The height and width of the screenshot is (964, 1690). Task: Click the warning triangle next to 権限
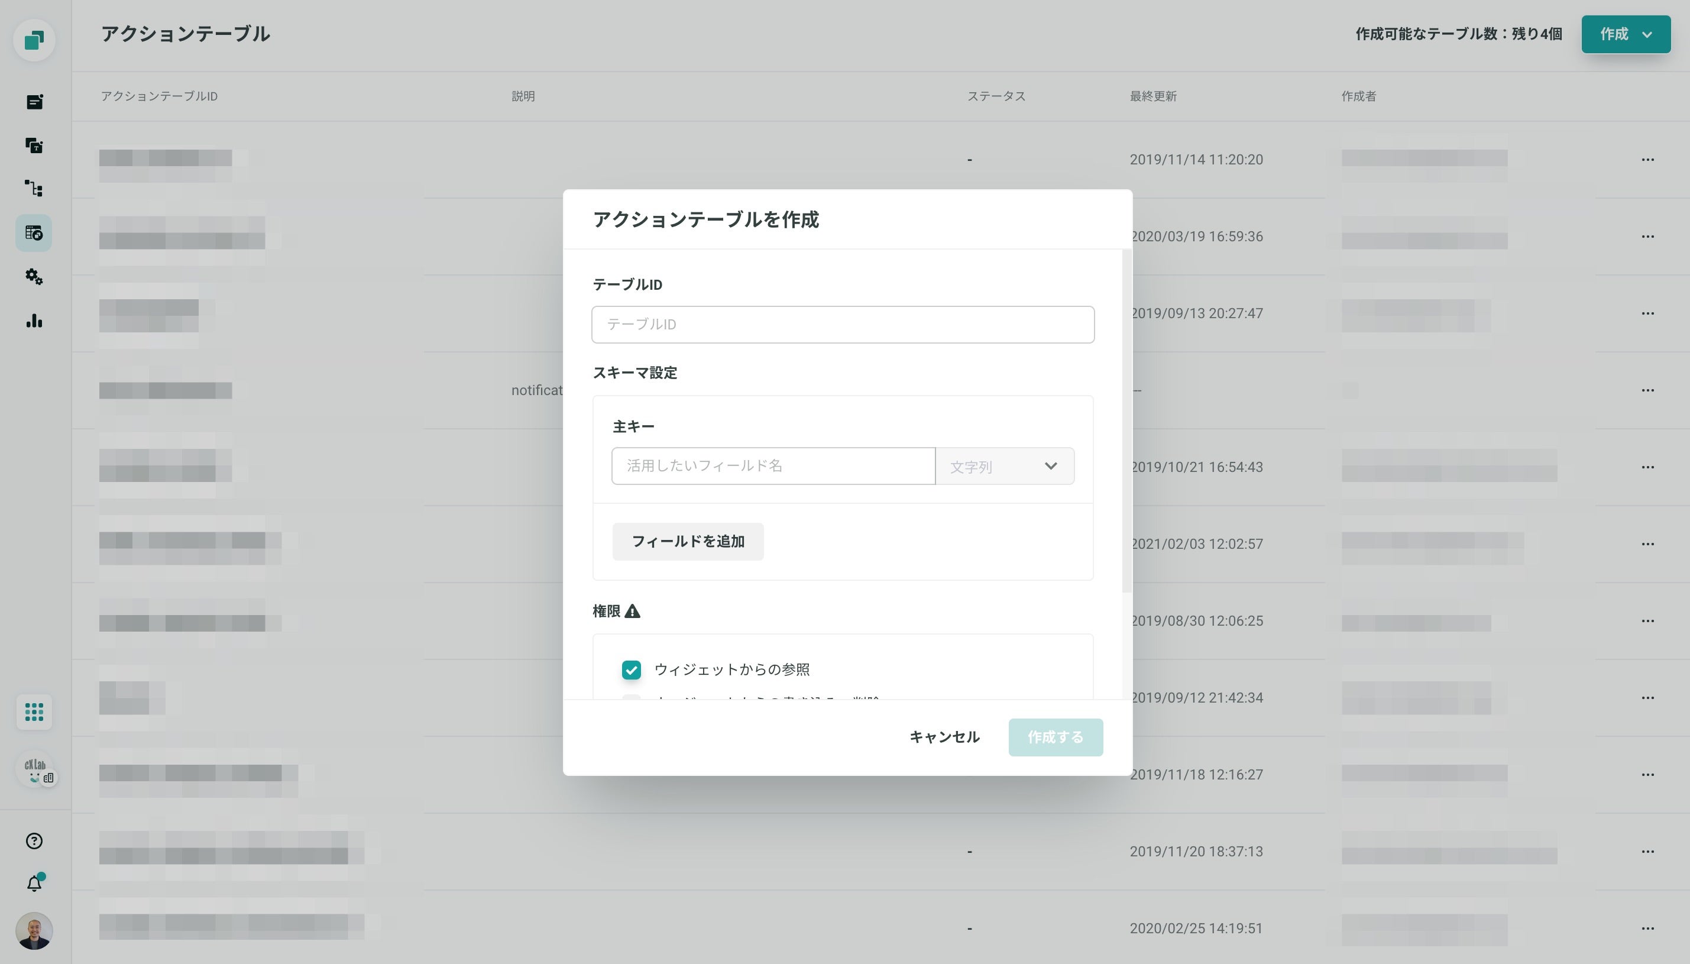click(632, 611)
